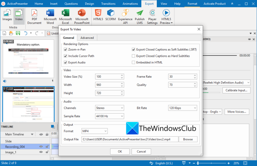
Task: Click the Output File path field
Action: coord(130,139)
